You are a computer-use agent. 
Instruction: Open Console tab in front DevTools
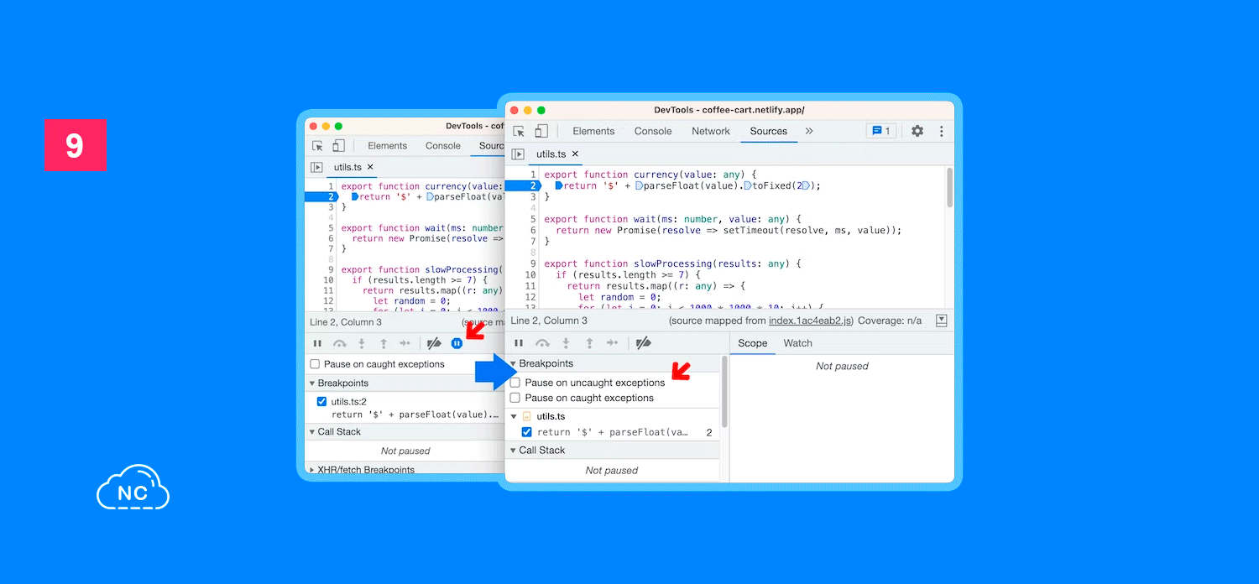coord(653,131)
